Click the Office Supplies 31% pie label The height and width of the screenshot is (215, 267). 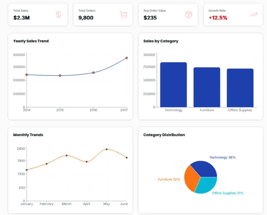click(228, 193)
